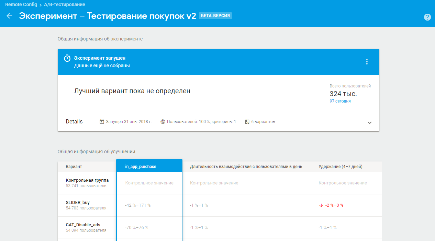Click the variants icon next to '6 вариантов'

pyautogui.click(x=246, y=121)
